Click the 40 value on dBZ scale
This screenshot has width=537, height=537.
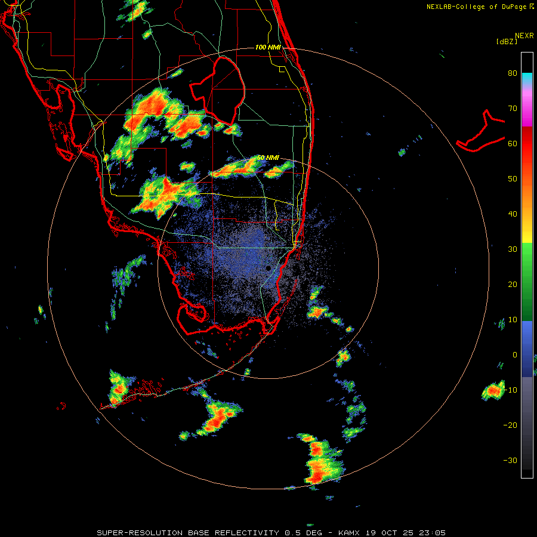513,214
